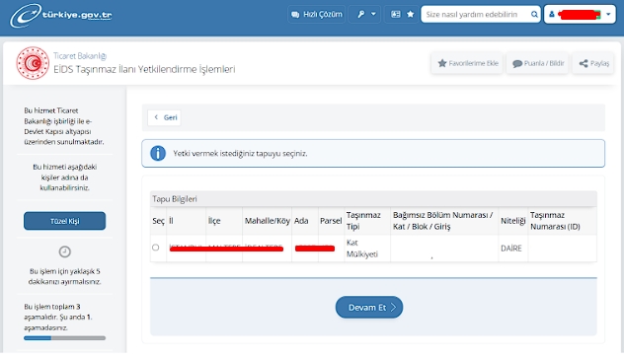Click the ID card icon in header
The height and width of the screenshot is (359, 624).
click(396, 15)
